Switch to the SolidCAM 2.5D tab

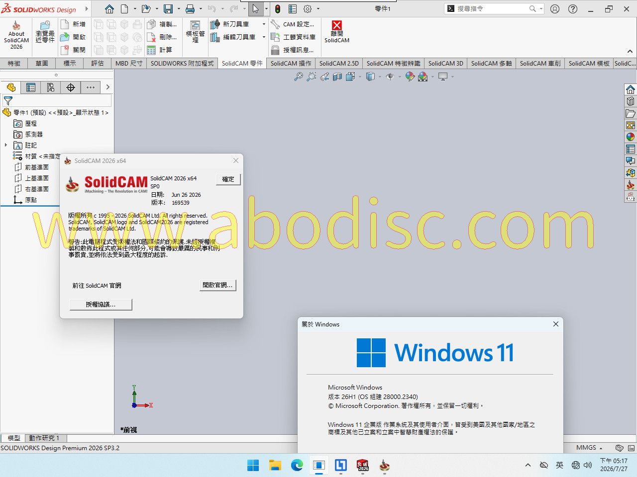coord(339,63)
